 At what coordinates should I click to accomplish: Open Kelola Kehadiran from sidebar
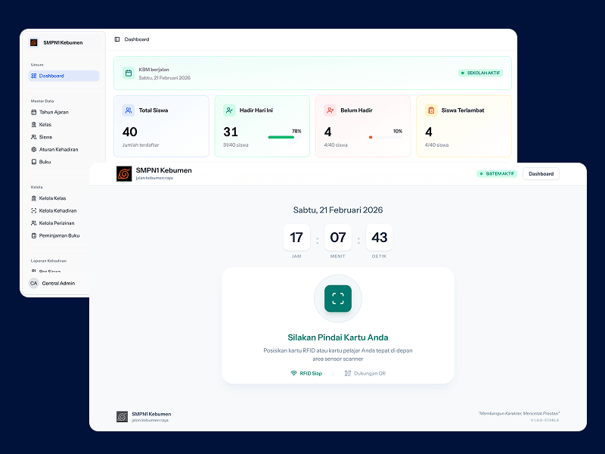(x=57, y=210)
